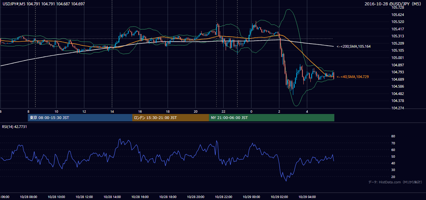Click the 10/28 08:00 bottom date label

(28, 197)
